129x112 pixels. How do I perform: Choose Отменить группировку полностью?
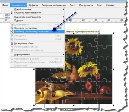(37, 32)
